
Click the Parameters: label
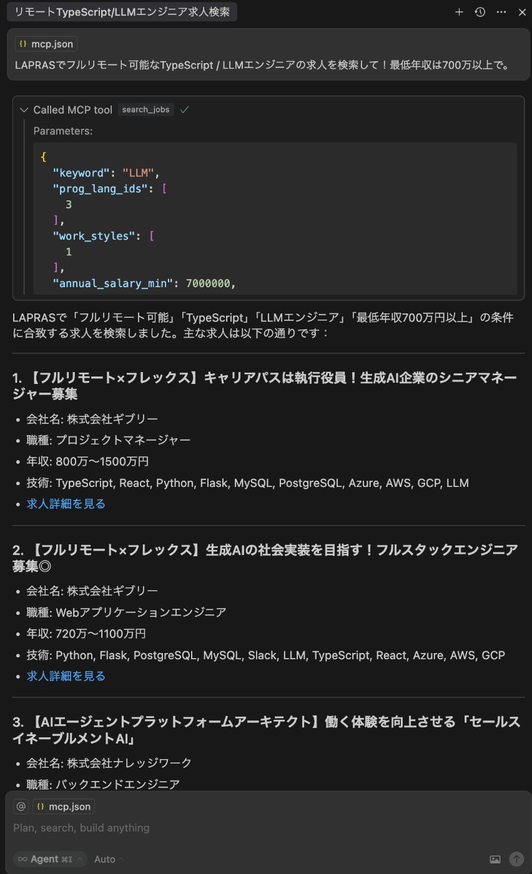[x=63, y=131]
